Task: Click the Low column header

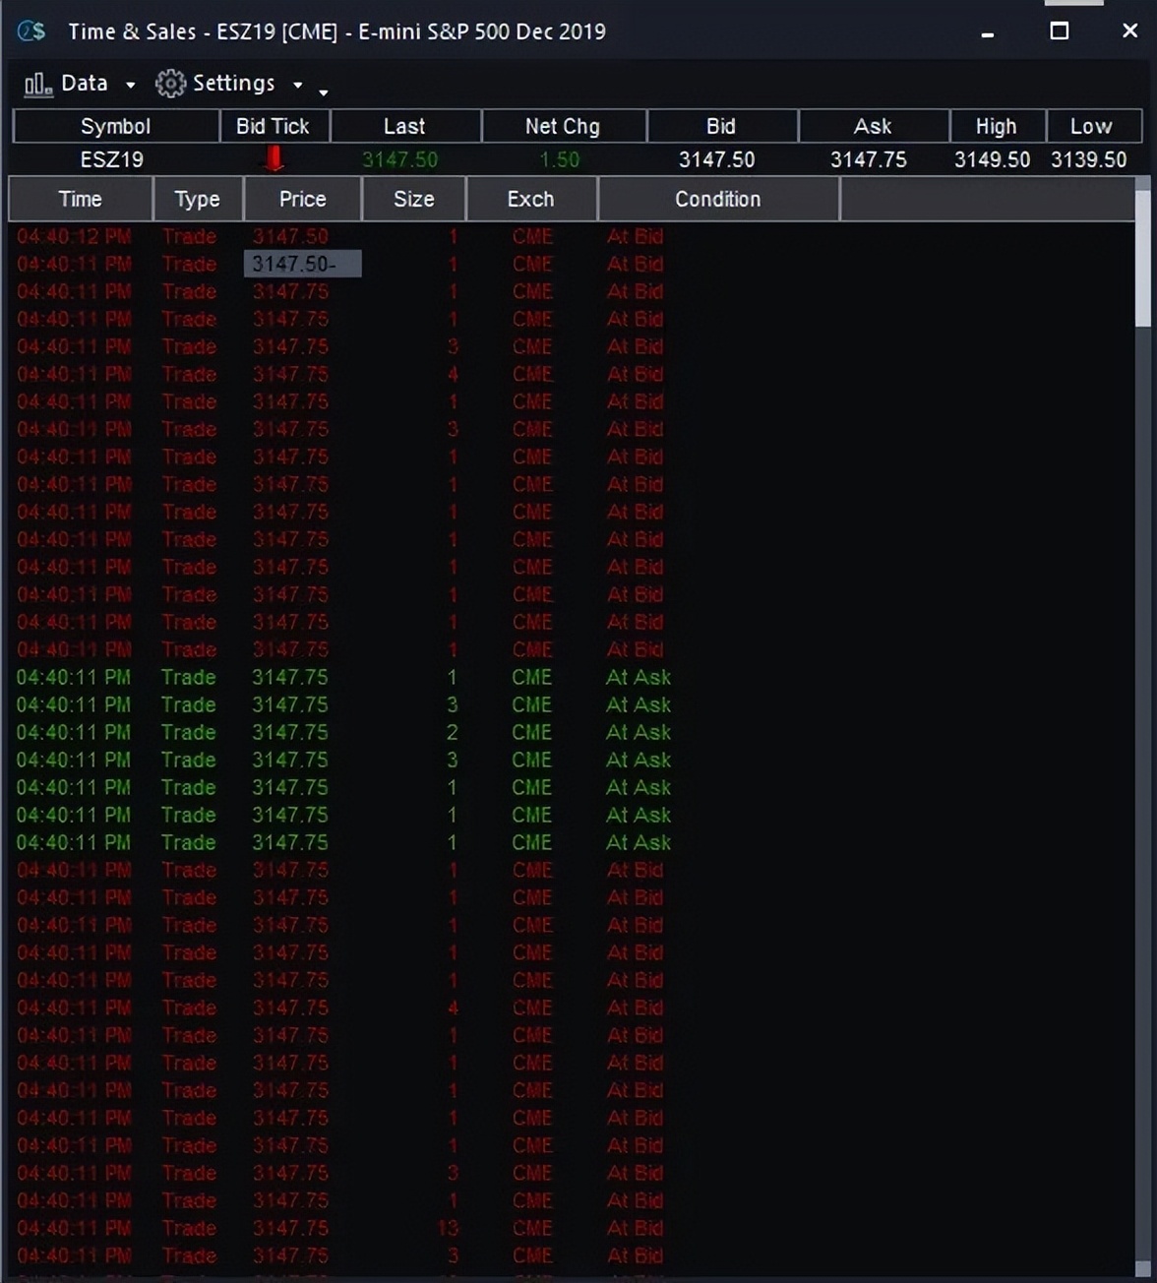Action: click(1092, 126)
